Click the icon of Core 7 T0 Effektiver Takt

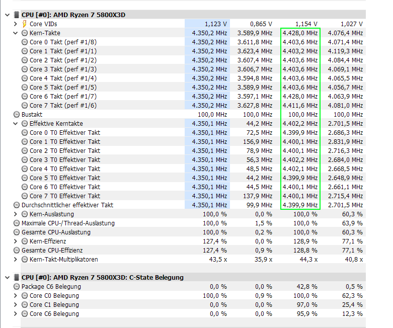tap(25, 196)
